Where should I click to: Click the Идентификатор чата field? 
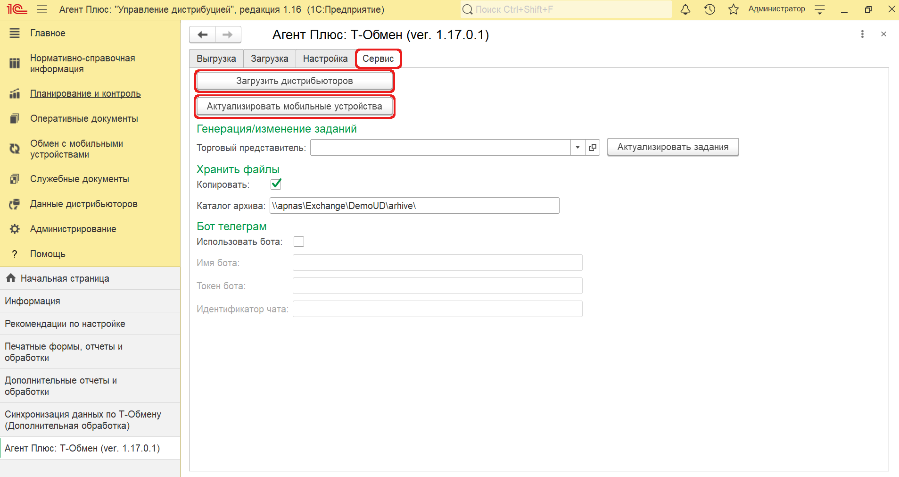click(x=437, y=309)
